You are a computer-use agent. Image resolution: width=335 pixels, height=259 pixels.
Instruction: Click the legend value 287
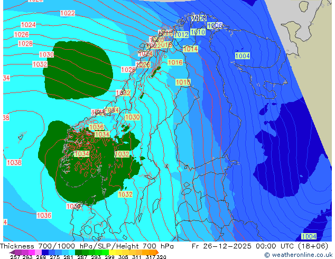82,257
